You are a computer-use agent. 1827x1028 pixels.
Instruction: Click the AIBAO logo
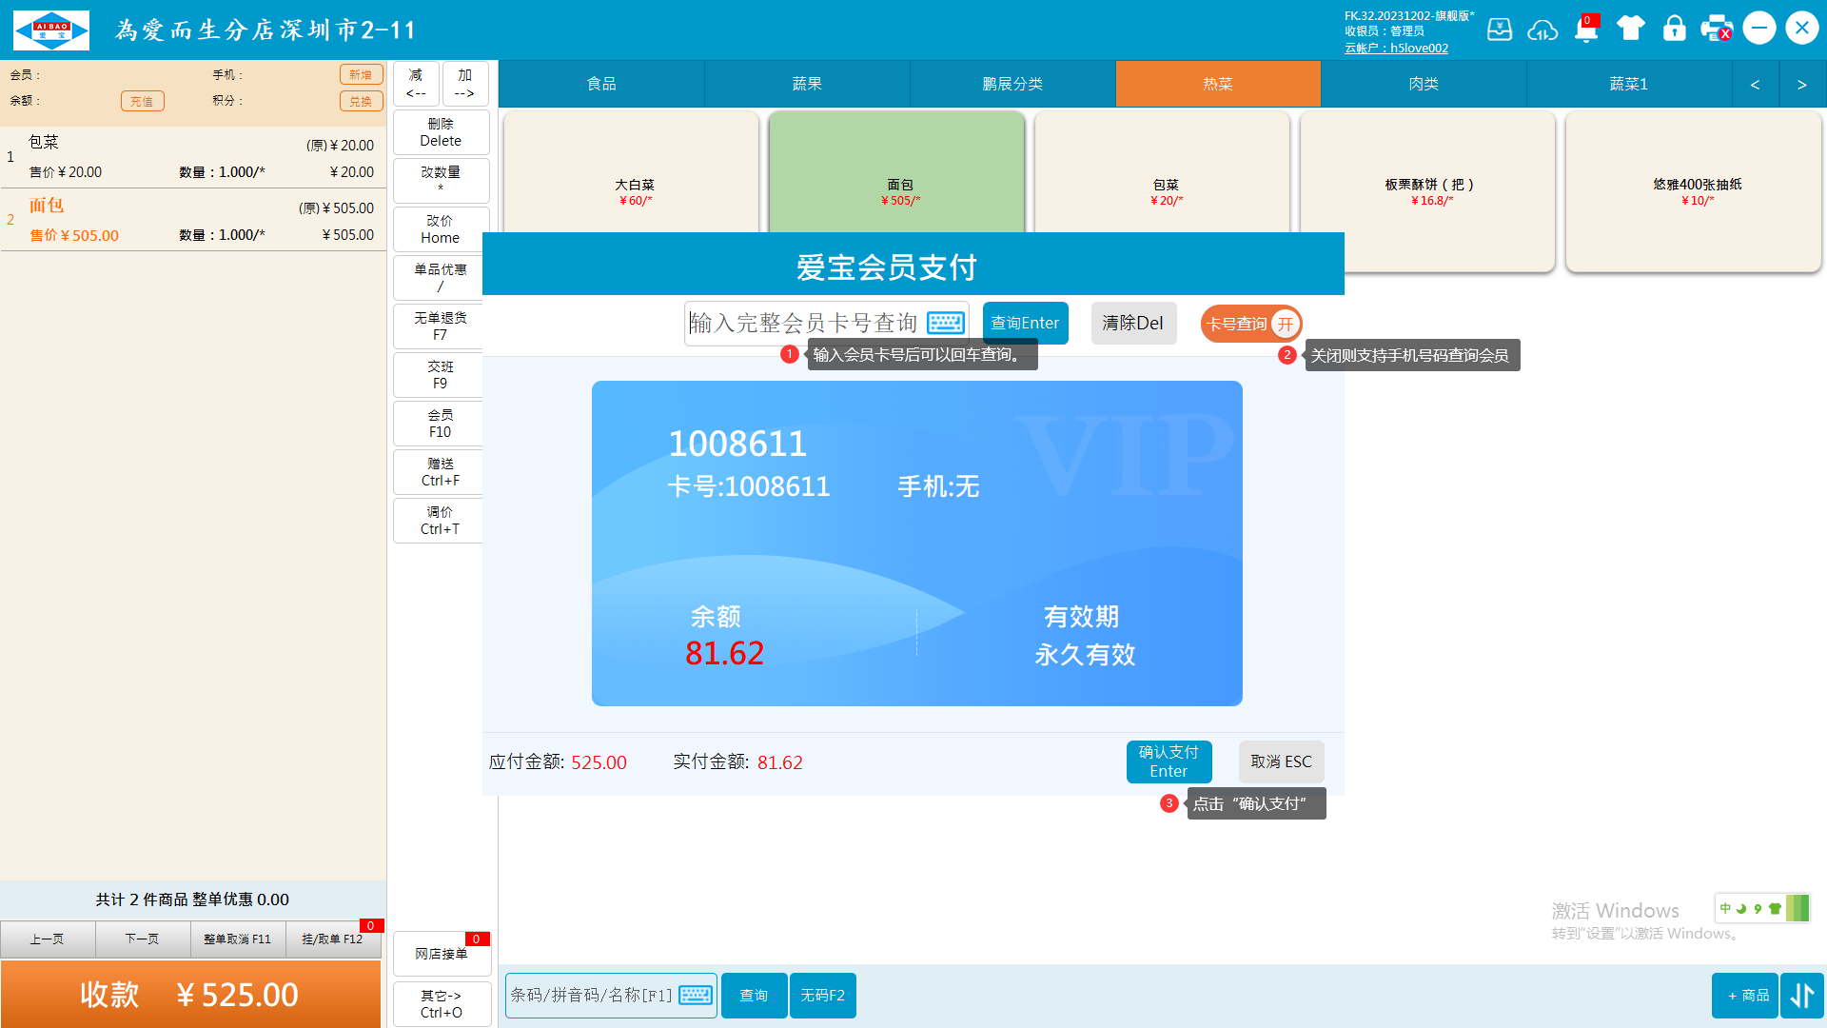(51, 30)
